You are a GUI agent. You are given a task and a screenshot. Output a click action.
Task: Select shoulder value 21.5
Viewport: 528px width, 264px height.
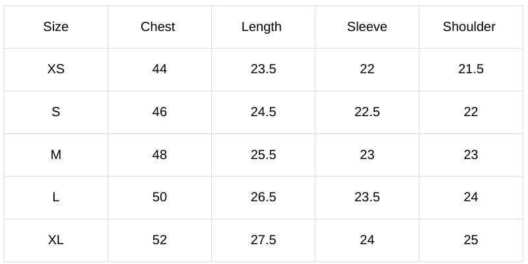(471, 69)
